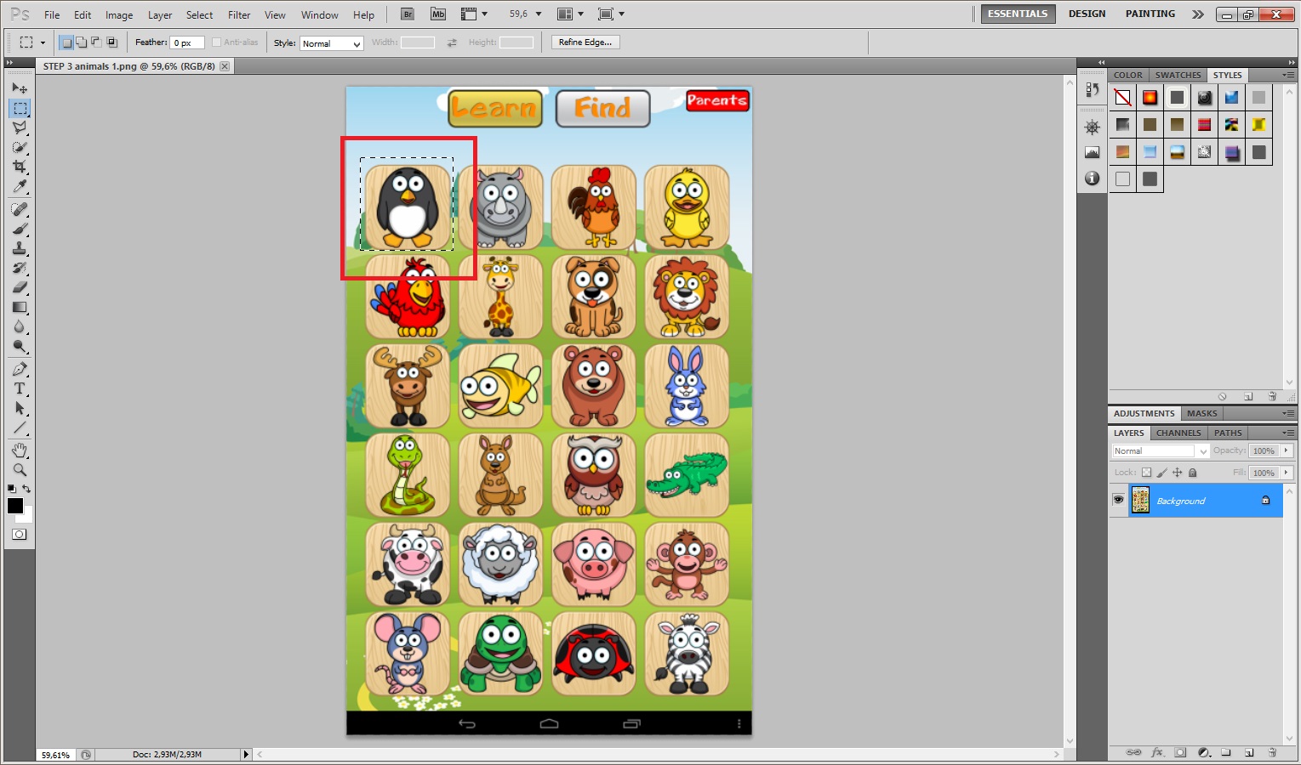The height and width of the screenshot is (765, 1301).
Task: Open the Image menu
Action: [119, 15]
